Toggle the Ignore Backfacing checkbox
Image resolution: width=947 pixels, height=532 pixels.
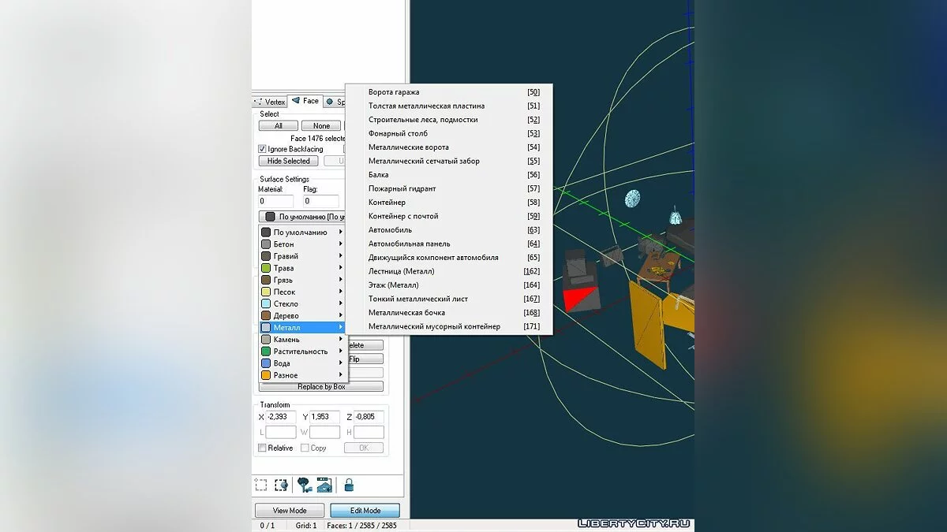263,149
